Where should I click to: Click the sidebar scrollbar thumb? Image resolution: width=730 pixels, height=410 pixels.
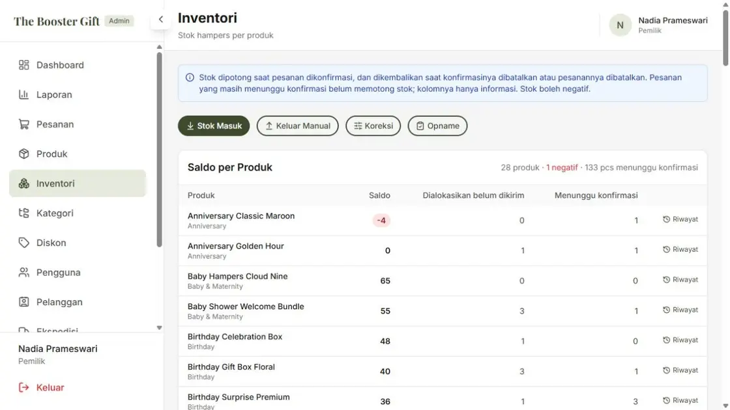(159, 149)
